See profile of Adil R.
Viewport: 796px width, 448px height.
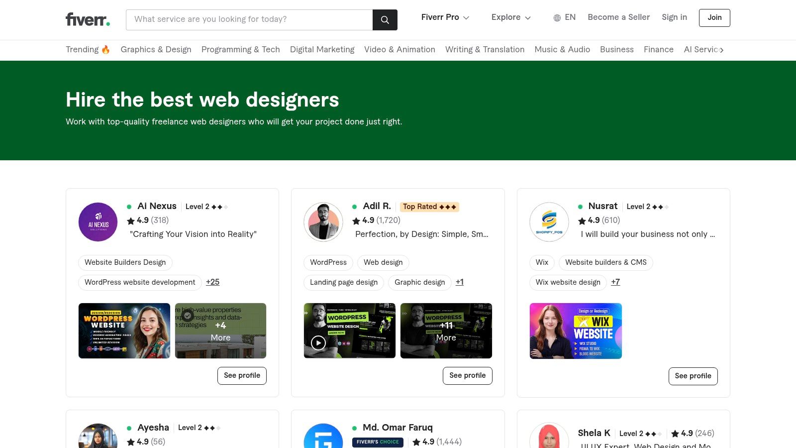click(468, 376)
